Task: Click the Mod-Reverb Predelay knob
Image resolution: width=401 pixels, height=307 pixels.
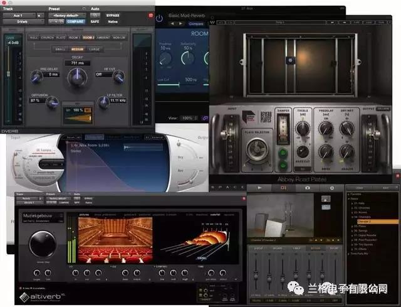Action: [x=165, y=58]
